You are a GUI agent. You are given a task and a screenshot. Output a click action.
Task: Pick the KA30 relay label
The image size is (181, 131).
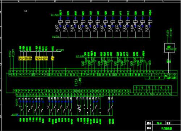102,28
